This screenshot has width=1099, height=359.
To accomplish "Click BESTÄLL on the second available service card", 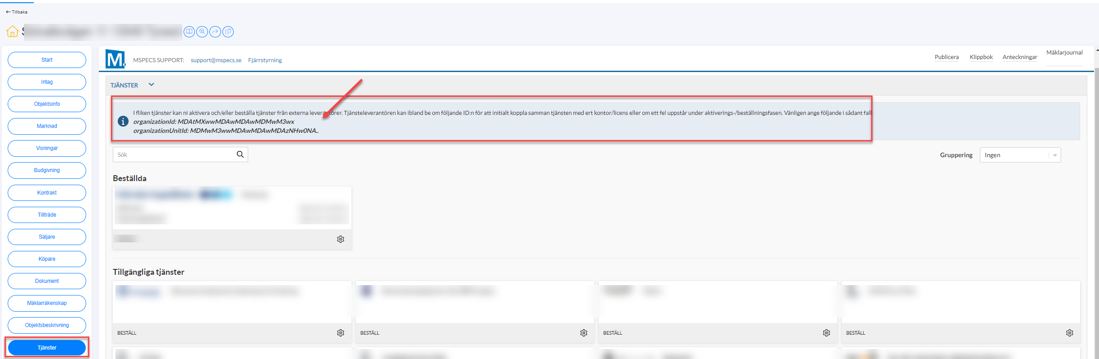I will [x=369, y=333].
